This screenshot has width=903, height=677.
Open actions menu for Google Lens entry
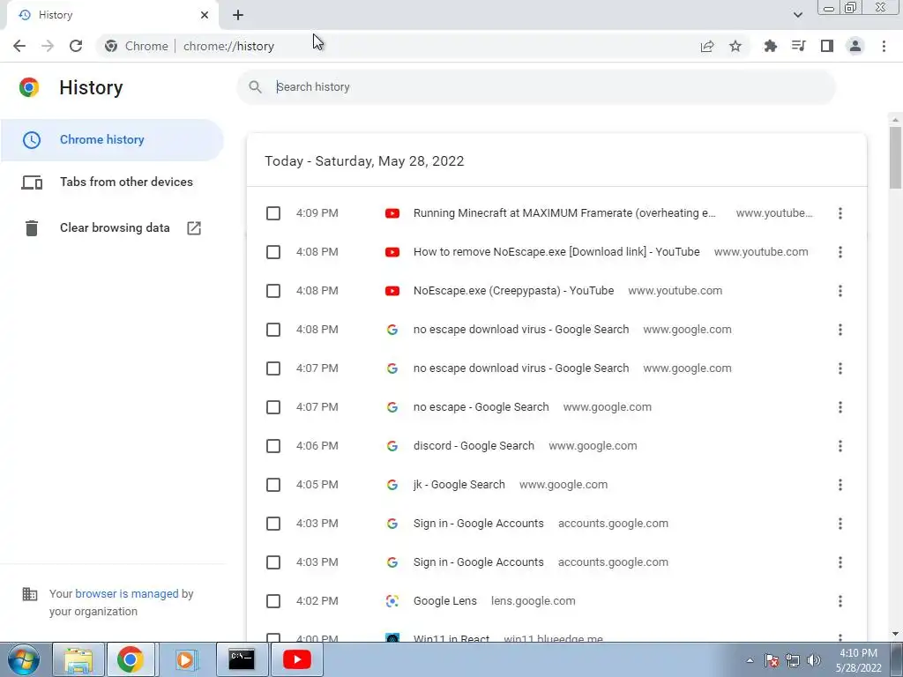[x=840, y=601]
